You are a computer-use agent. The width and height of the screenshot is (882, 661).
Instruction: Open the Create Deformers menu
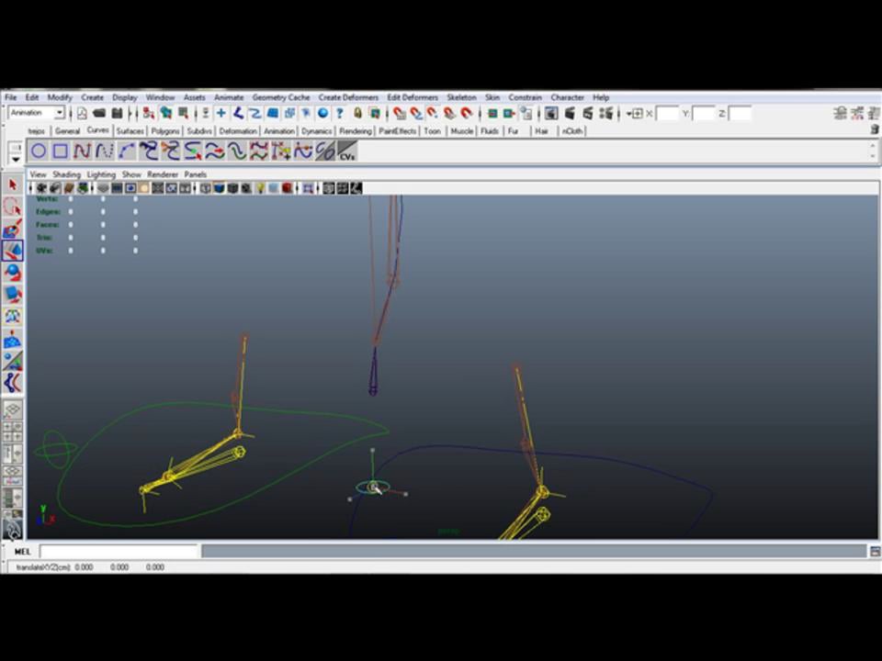[x=348, y=97]
